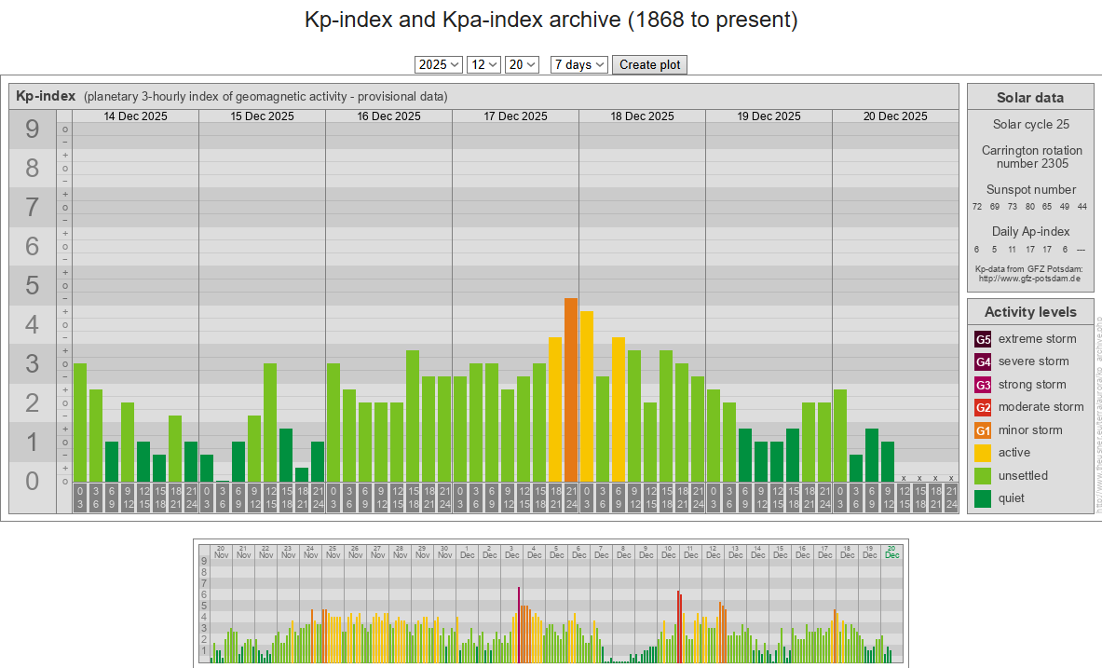Click the G1 minor storm legend icon
Viewport: 1102px width, 668px height.
tap(983, 430)
